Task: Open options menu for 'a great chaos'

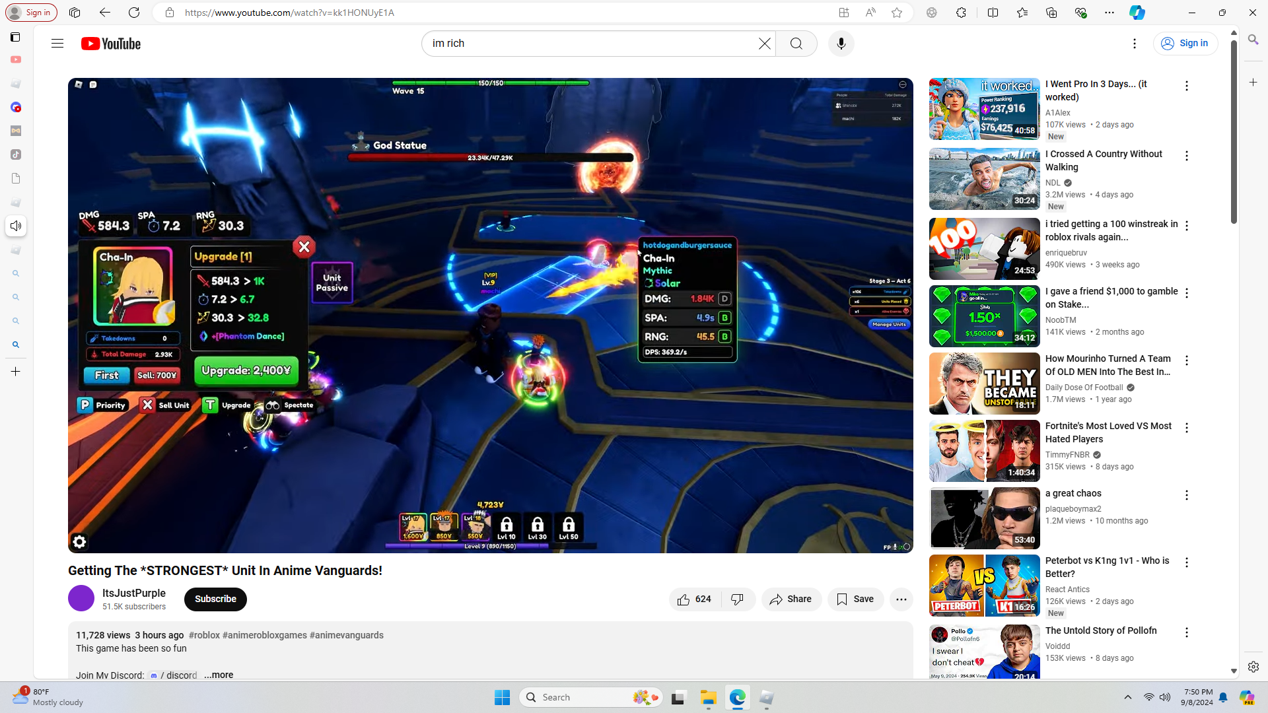Action: [x=1186, y=495]
